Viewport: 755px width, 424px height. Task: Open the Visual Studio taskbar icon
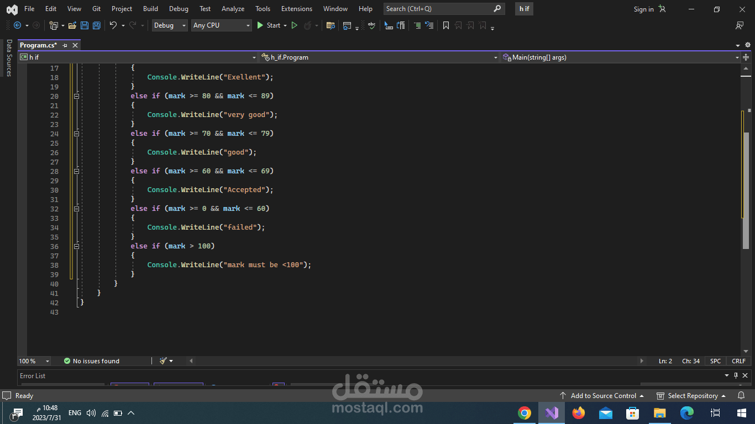(551, 412)
